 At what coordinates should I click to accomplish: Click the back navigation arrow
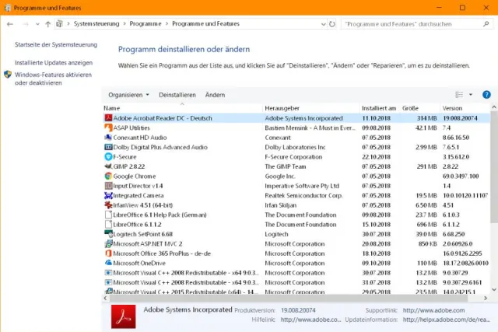point(10,24)
